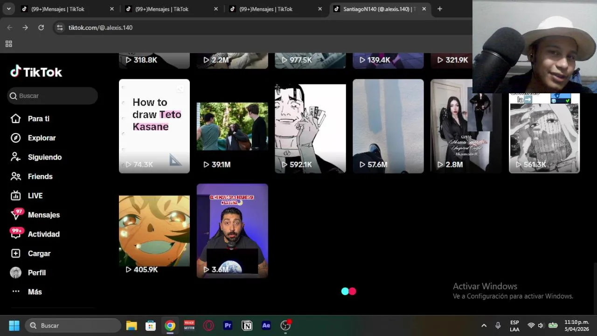Focus the Windows taskbar Buscar box
Screen dimensions: 597x336
[x=73, y=325]
